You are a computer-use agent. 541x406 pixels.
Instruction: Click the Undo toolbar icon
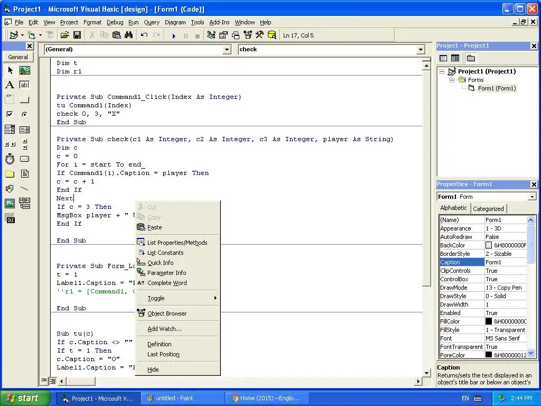[x=144, y=35]
